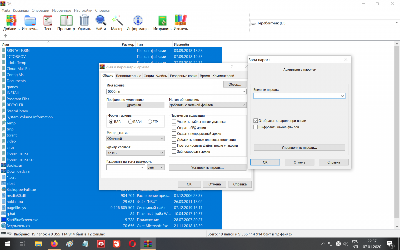Expand the Метод сжатия dropdown

coord(135,138)
